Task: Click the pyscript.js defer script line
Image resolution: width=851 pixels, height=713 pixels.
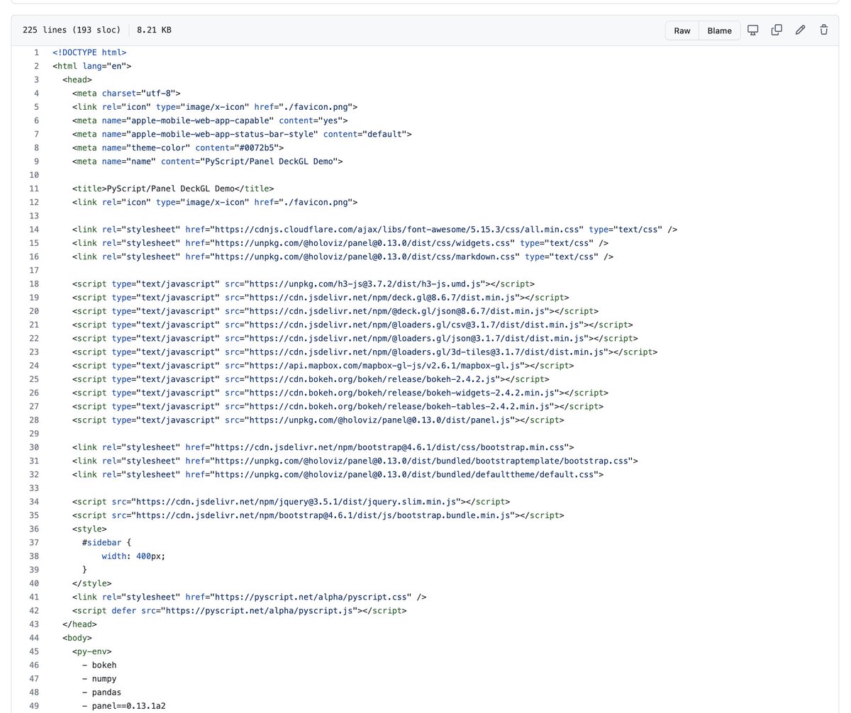Action: 239,610
